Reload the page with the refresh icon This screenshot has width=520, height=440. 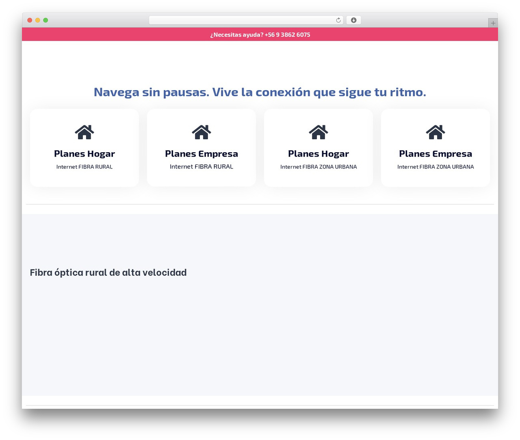(338, 20)
